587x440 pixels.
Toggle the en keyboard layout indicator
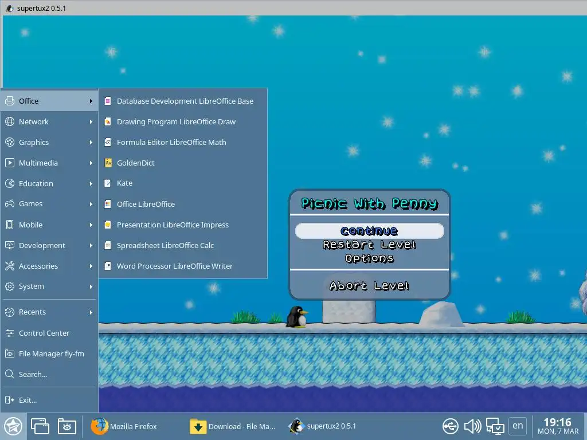coord(518,426)
